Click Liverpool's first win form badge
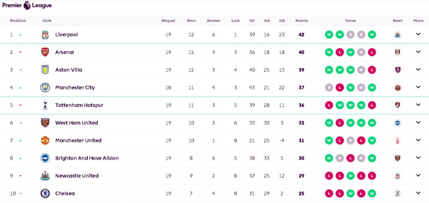Image resolution: width=429 pixels, height=203 pixels. coord(329,35)
